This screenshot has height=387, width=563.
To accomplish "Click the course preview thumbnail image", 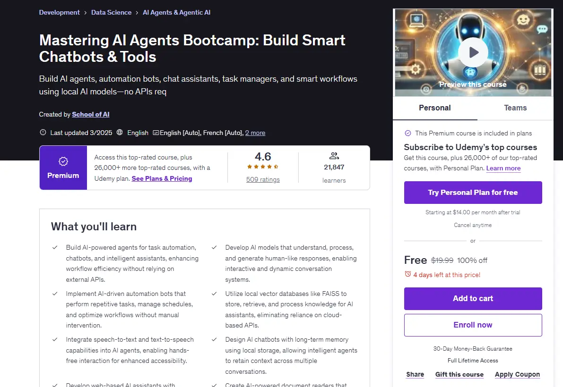I will (x=473, y=52).
